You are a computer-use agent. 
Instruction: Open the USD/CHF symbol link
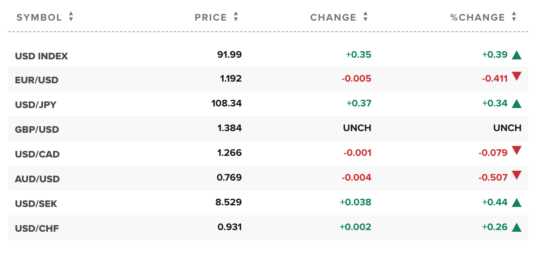click(37, 228)
